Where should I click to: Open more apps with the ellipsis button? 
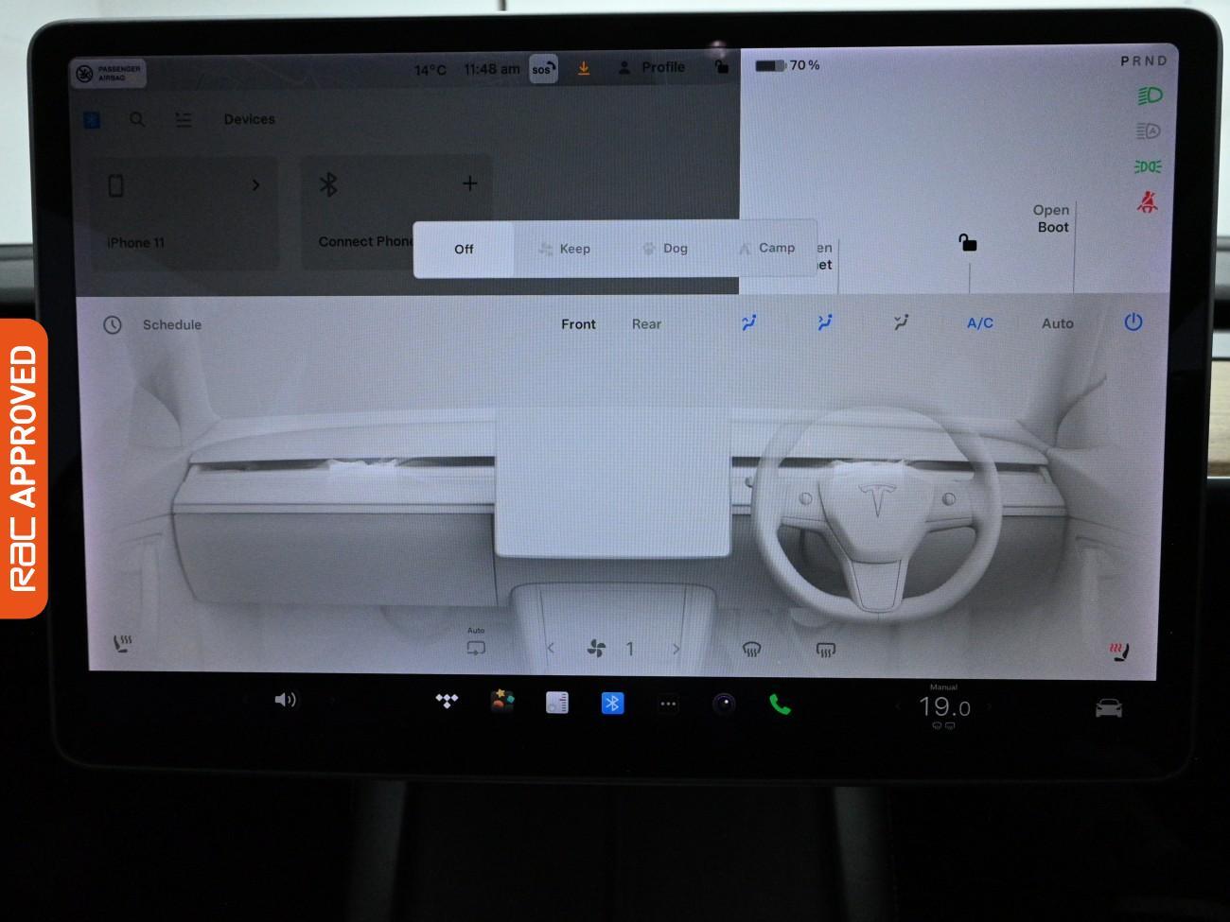coord(668,704)
